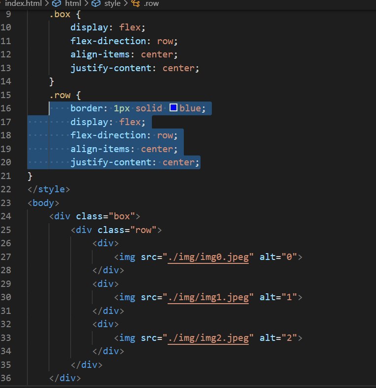Click 'blue' color name text
Screen dimensions: 376x388
(x=190, y=108)
